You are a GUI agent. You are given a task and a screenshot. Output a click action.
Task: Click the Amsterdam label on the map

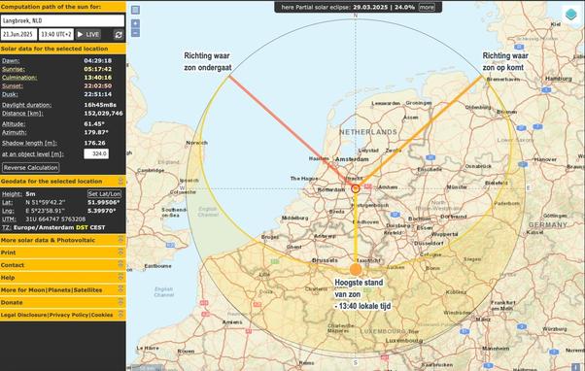click(352, 159)
